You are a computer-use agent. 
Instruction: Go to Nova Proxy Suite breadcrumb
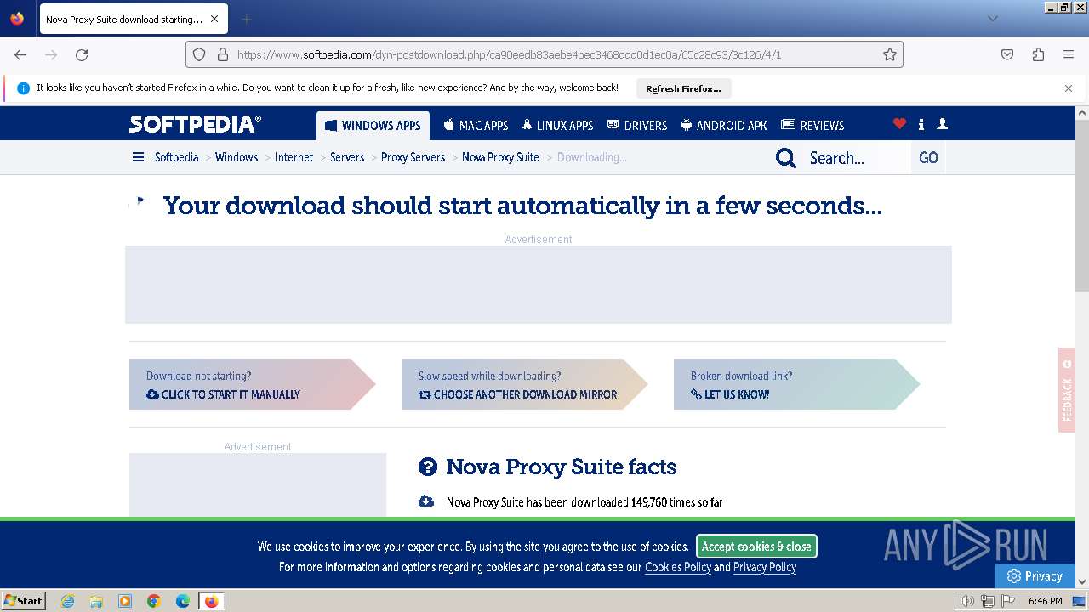[500, 157]
